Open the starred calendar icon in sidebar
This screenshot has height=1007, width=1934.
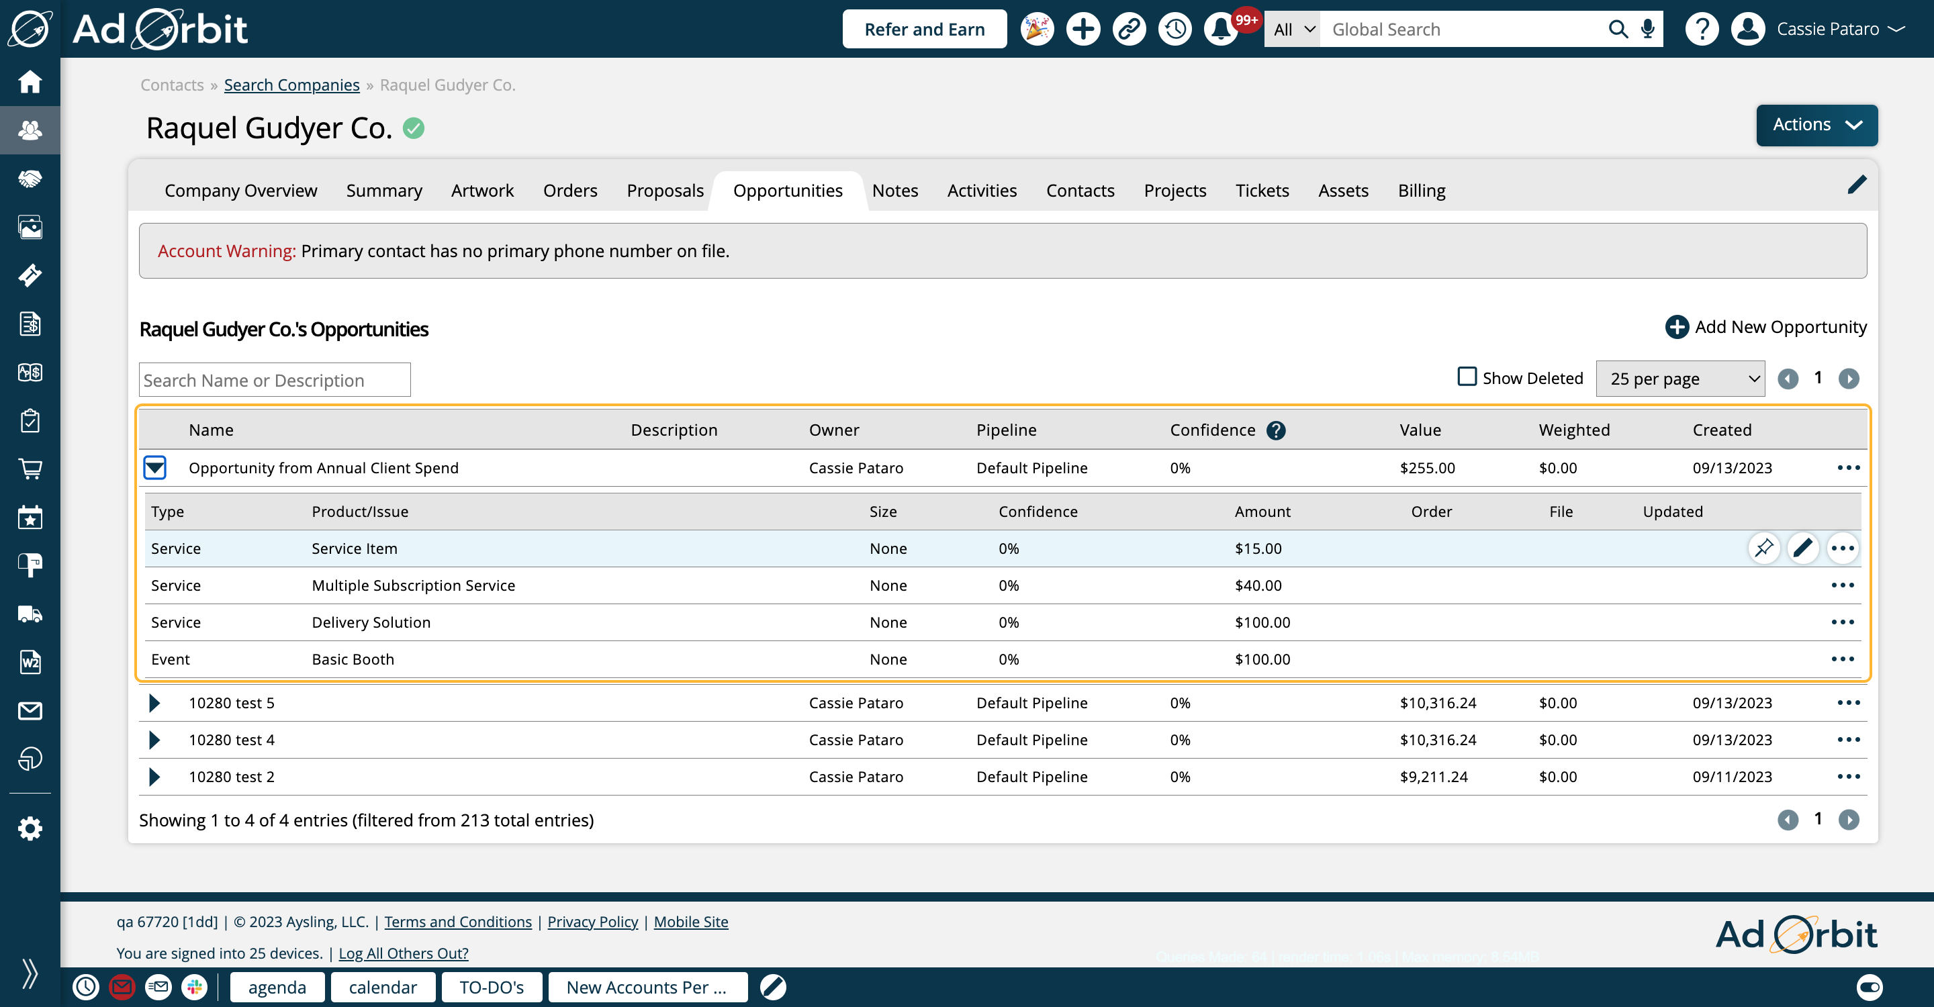coord(30,517)
